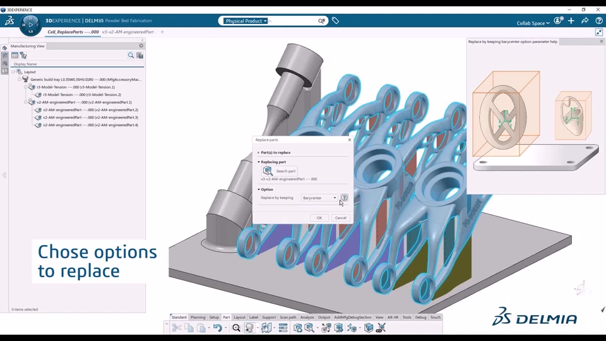Click the Undo arrow icon
This screenshot has width=606, height=341.
click(217, 328)
